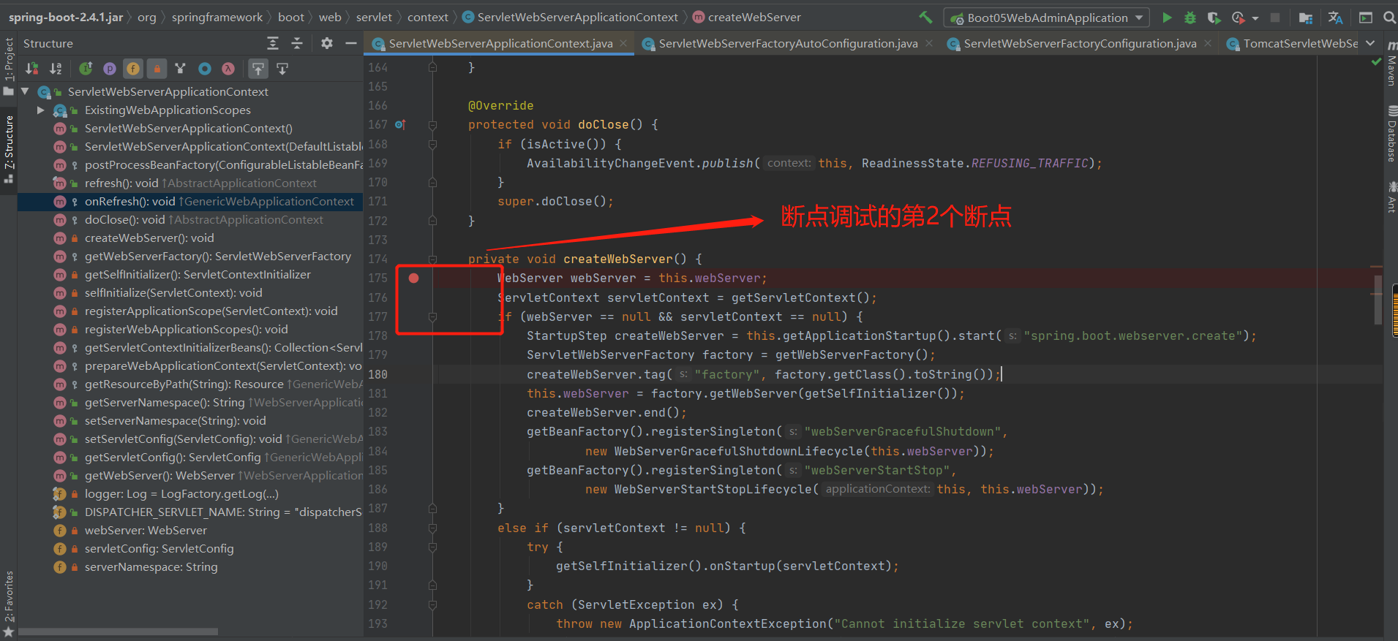Toggle Group Methods by Defining Type icon
The image size is (1398, 641).
click(x=181, y=69)
